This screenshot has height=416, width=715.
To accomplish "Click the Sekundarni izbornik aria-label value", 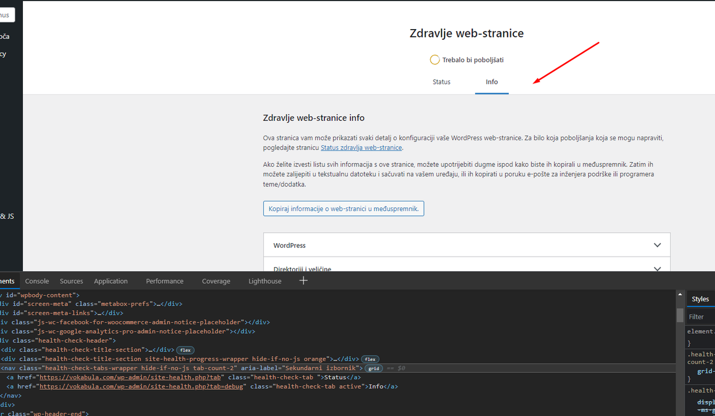I will (x=320, y=368).
